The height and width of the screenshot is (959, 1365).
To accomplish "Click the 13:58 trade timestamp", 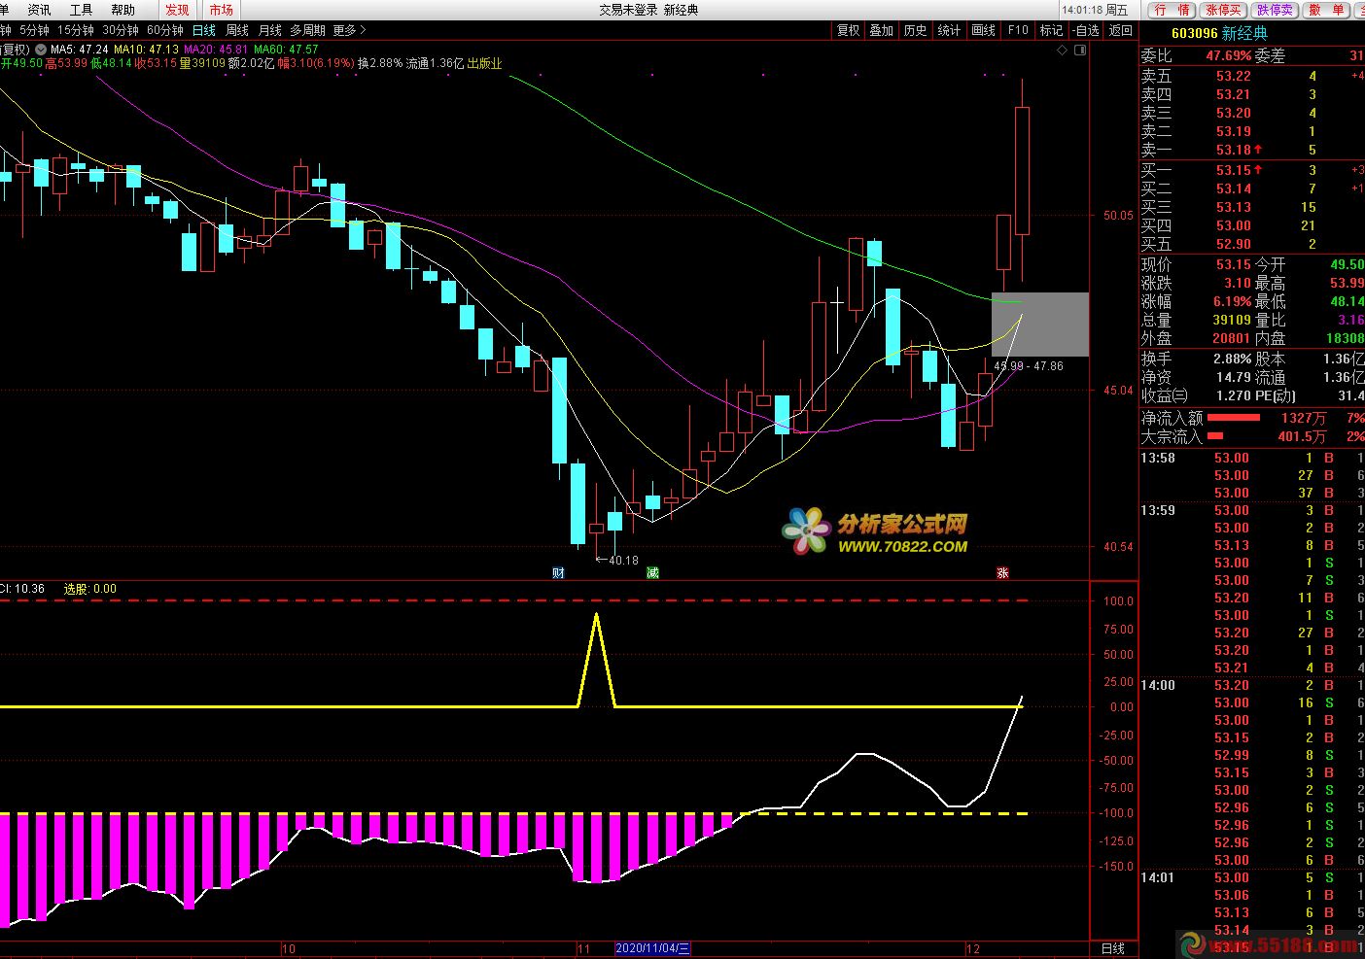I will pyautogui.click(x=1157, y=458).
